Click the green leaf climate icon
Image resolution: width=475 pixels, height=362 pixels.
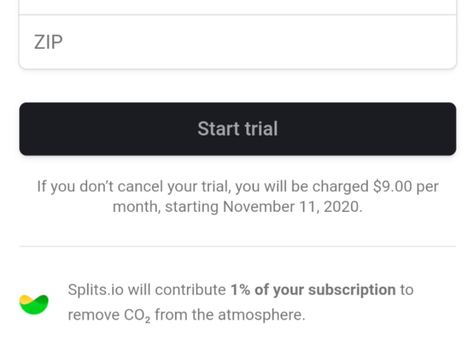[x=34, y=305]
